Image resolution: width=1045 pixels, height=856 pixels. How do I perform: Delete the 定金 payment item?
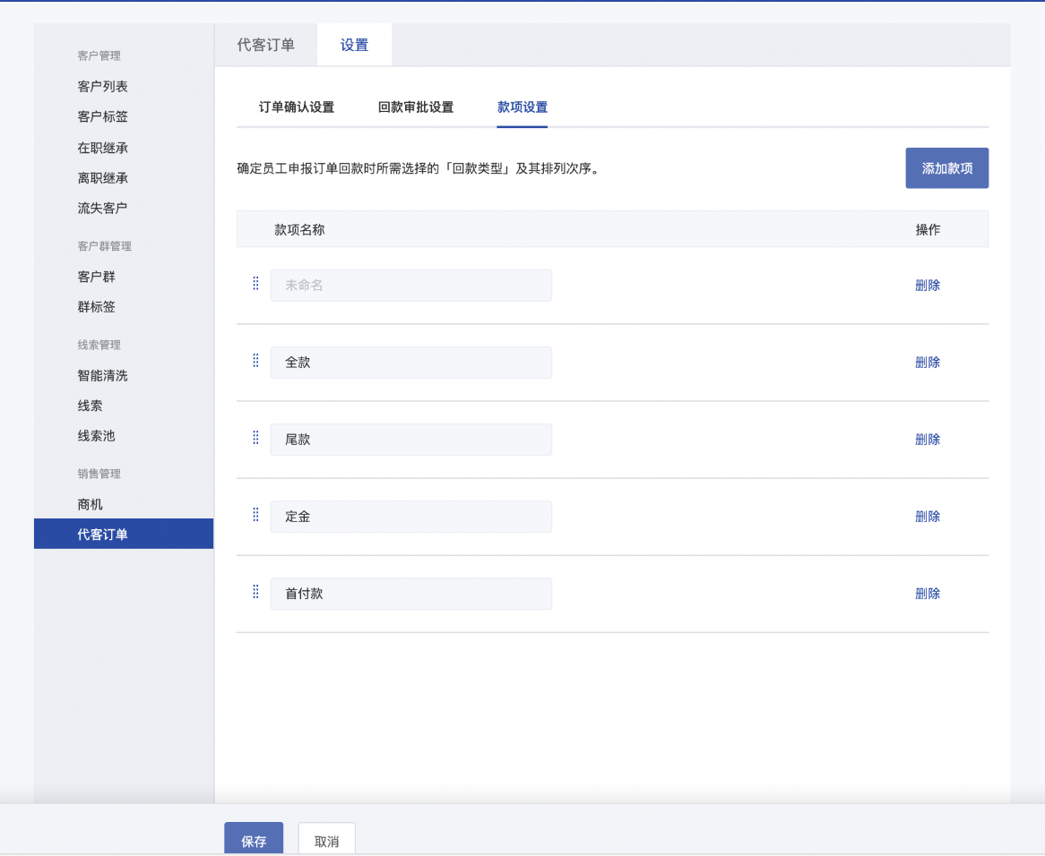tap(927, 517)
